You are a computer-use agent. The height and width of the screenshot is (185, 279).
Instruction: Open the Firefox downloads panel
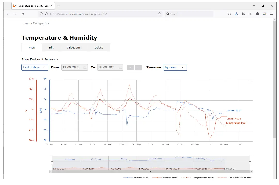236,14
